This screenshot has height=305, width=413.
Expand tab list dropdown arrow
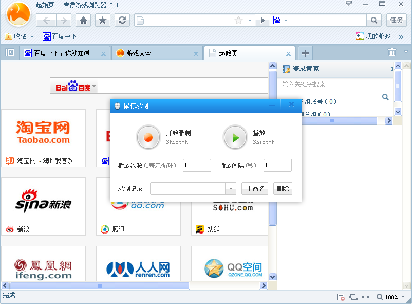(x=406, y=52)
